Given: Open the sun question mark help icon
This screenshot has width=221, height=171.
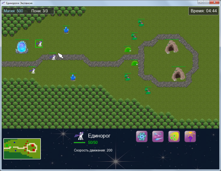Looking at the screenshot, I should [x=190, y=136].
